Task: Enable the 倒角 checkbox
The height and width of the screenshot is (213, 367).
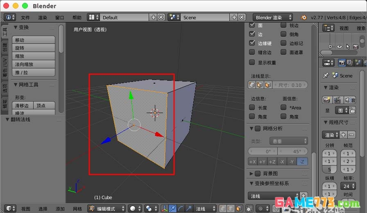Action: (x=283, y=34)
